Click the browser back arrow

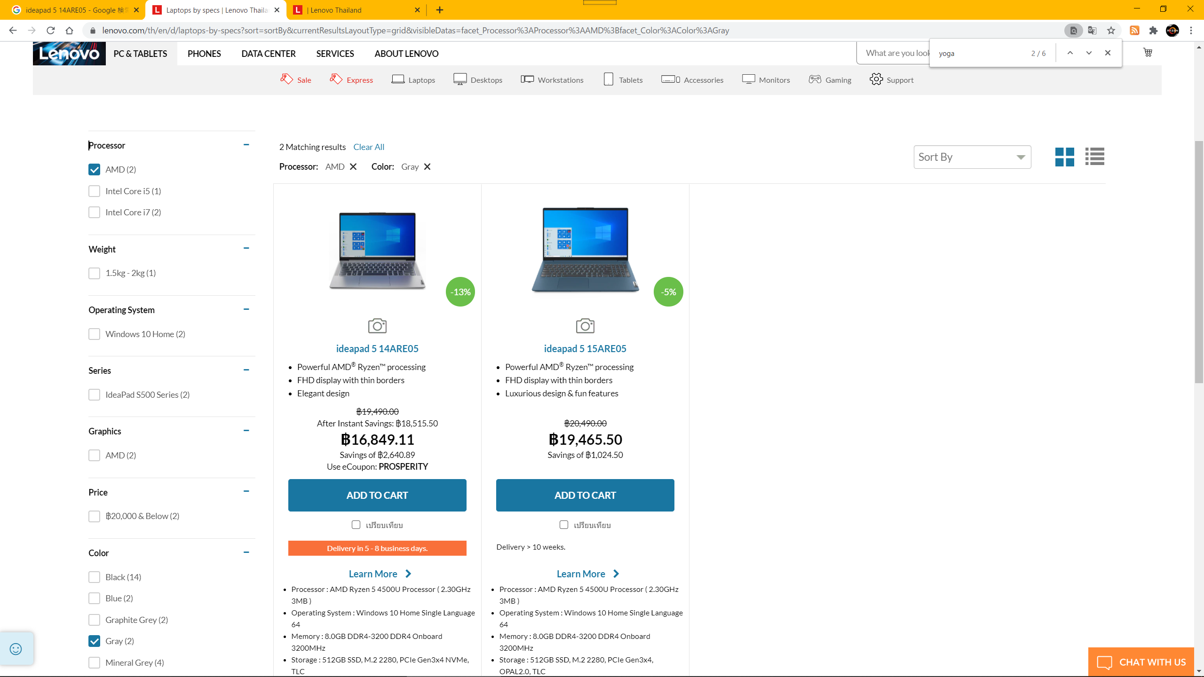(13, 31)
